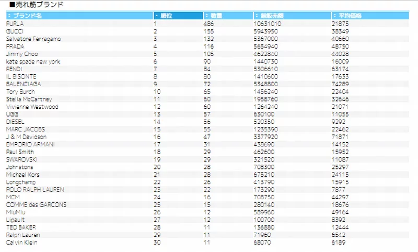Select the FURLA brand row
The image size is (418, 252).
pyautogui.click(x=15, y=24)
